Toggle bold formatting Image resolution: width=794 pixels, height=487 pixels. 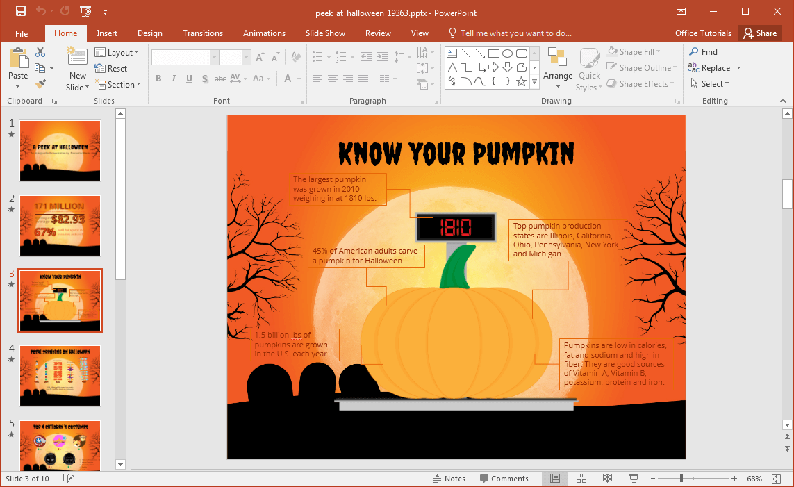[158, 79]
